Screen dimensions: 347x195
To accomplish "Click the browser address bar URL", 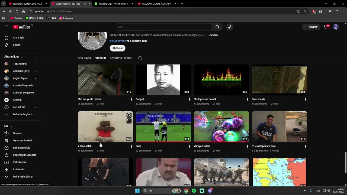I will (x=53, y=11).
